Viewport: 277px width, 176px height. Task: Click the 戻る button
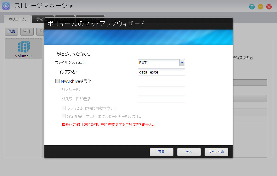coord(161,152)
